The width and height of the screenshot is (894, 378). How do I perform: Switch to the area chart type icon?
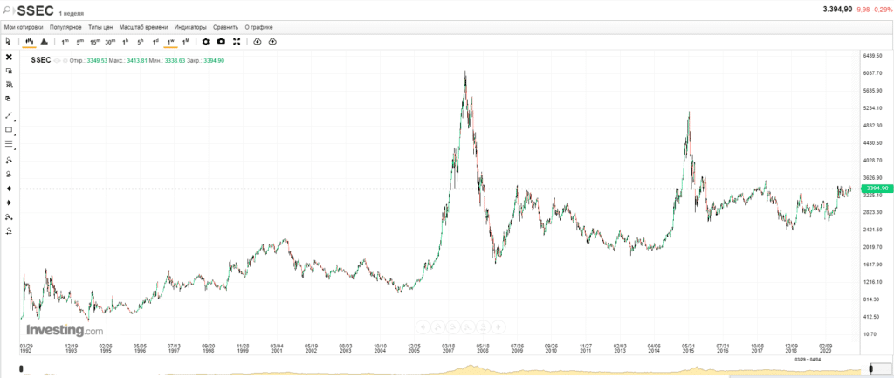coord(44,41)
